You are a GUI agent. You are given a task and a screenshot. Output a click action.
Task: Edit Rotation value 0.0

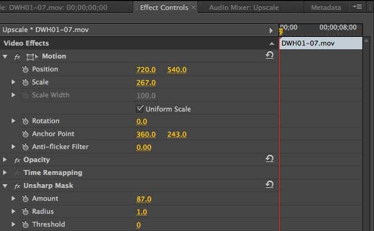point(142,121)
